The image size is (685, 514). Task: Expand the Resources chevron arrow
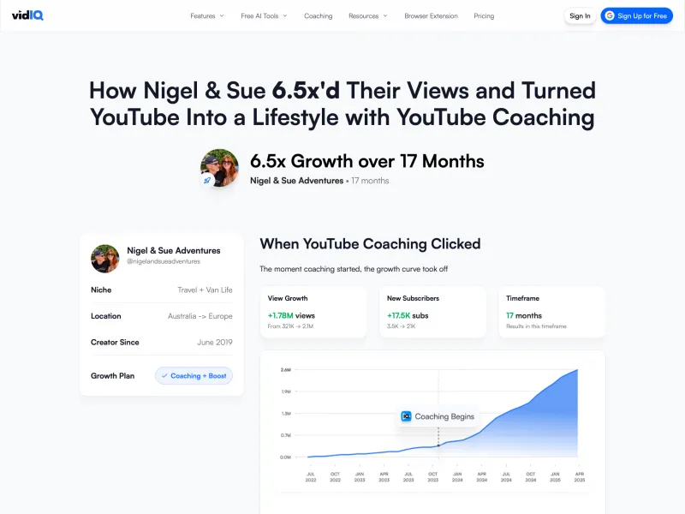click(385, 15)
